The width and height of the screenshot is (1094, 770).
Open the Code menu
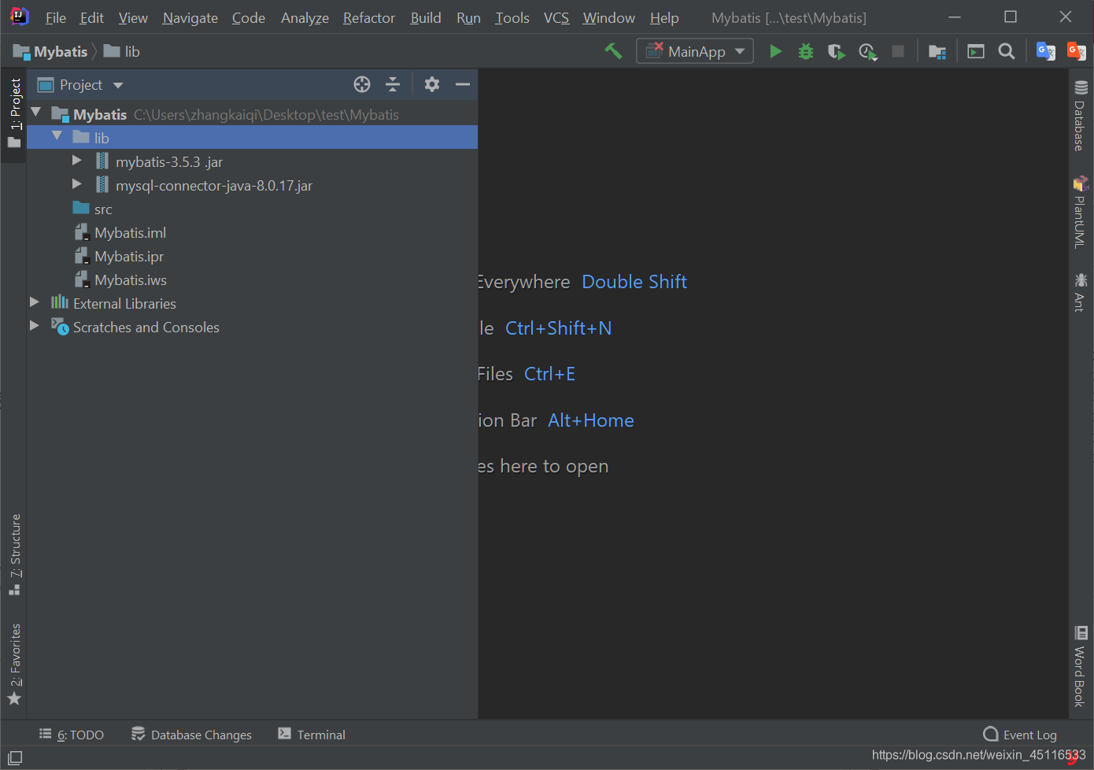[x=248, y=17]
